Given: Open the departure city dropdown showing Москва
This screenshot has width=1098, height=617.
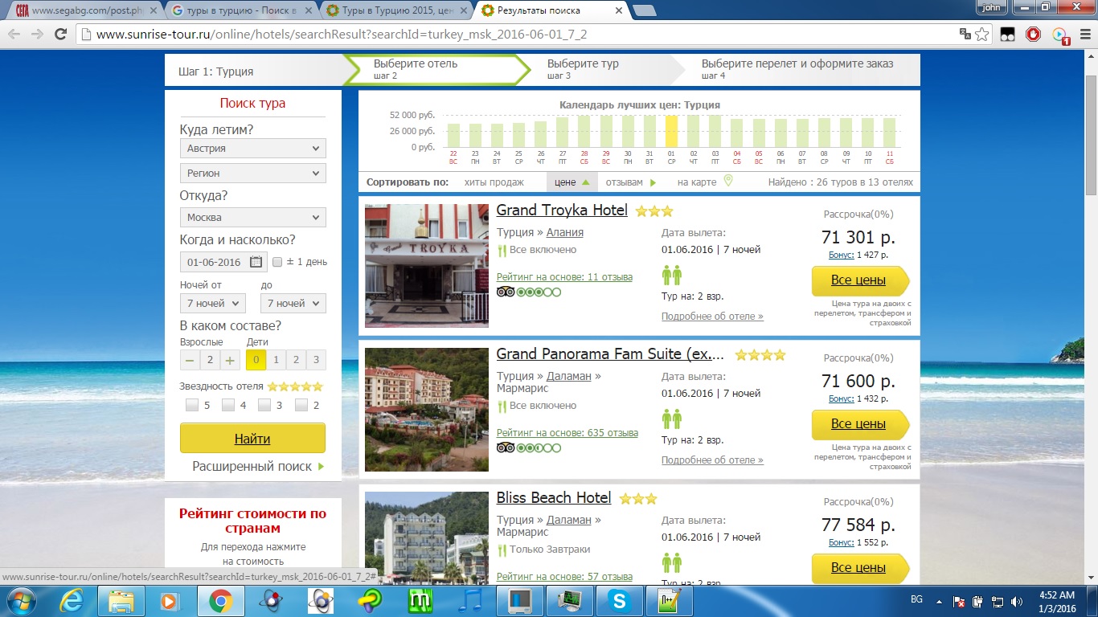Looking at the screenshot, I should tap(252, 217).
